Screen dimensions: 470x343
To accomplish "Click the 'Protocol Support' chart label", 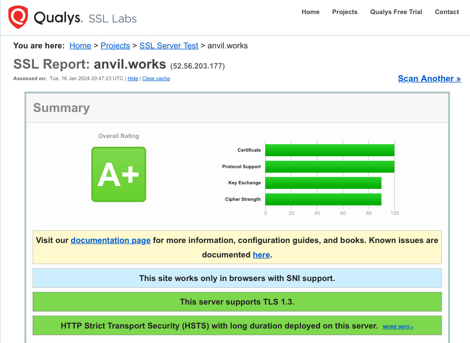I will coord(241,167).
